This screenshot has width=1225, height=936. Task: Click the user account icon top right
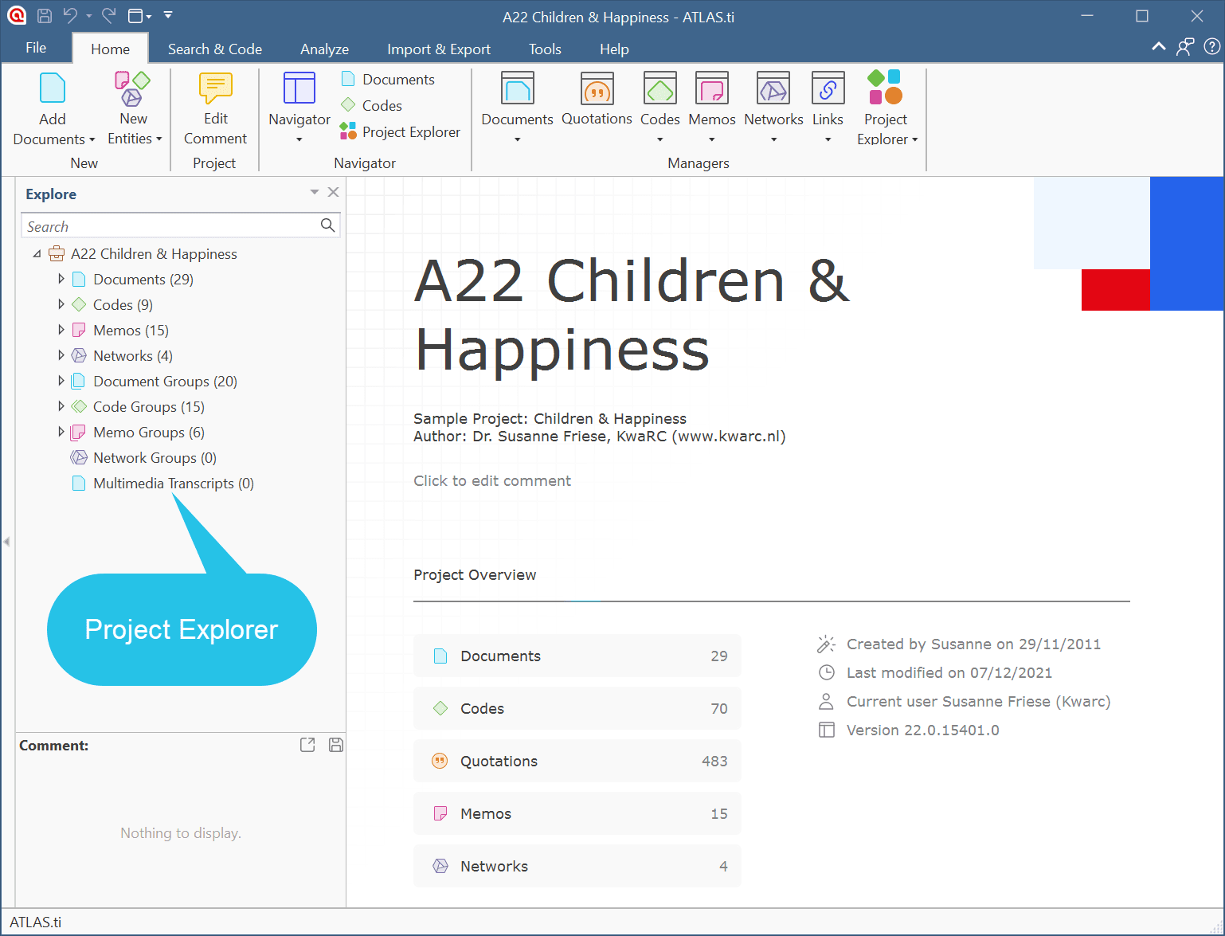[1185, 47]
